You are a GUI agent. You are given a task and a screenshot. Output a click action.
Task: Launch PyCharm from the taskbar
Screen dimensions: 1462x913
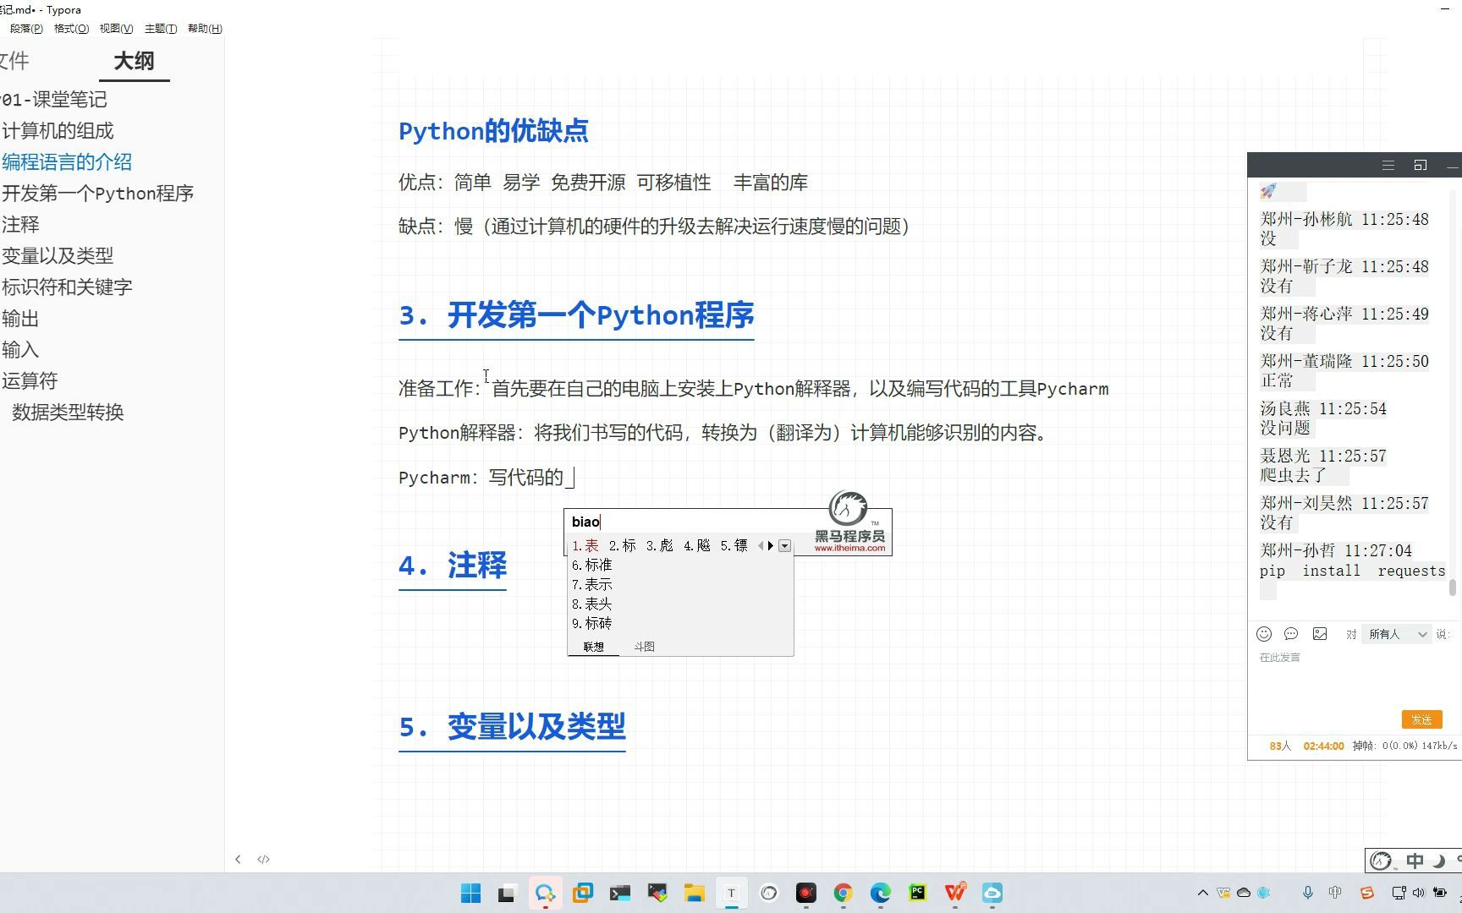tap(917, 893)
